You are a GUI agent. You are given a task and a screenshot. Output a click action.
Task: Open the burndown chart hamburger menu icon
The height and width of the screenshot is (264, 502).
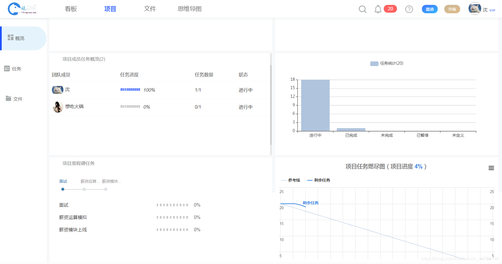(491, 168)
